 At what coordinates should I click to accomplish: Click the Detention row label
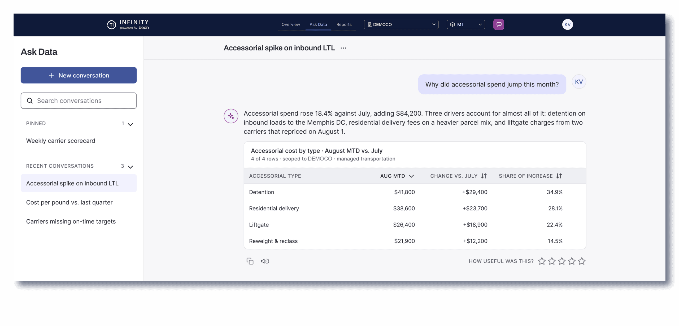261,192
